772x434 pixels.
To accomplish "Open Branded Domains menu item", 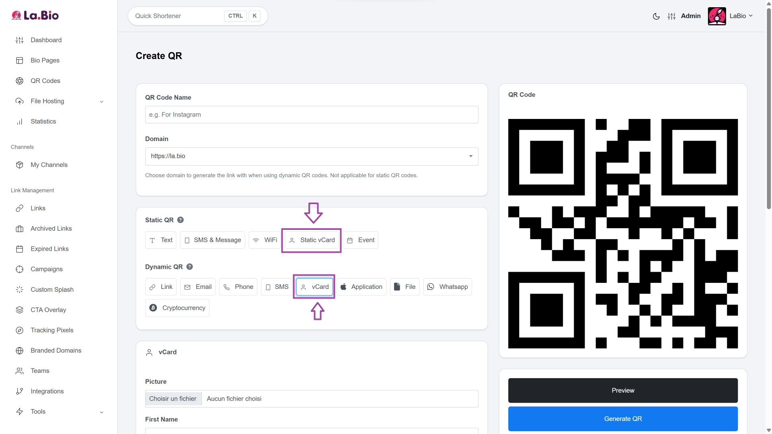I will tap(56, 351).
